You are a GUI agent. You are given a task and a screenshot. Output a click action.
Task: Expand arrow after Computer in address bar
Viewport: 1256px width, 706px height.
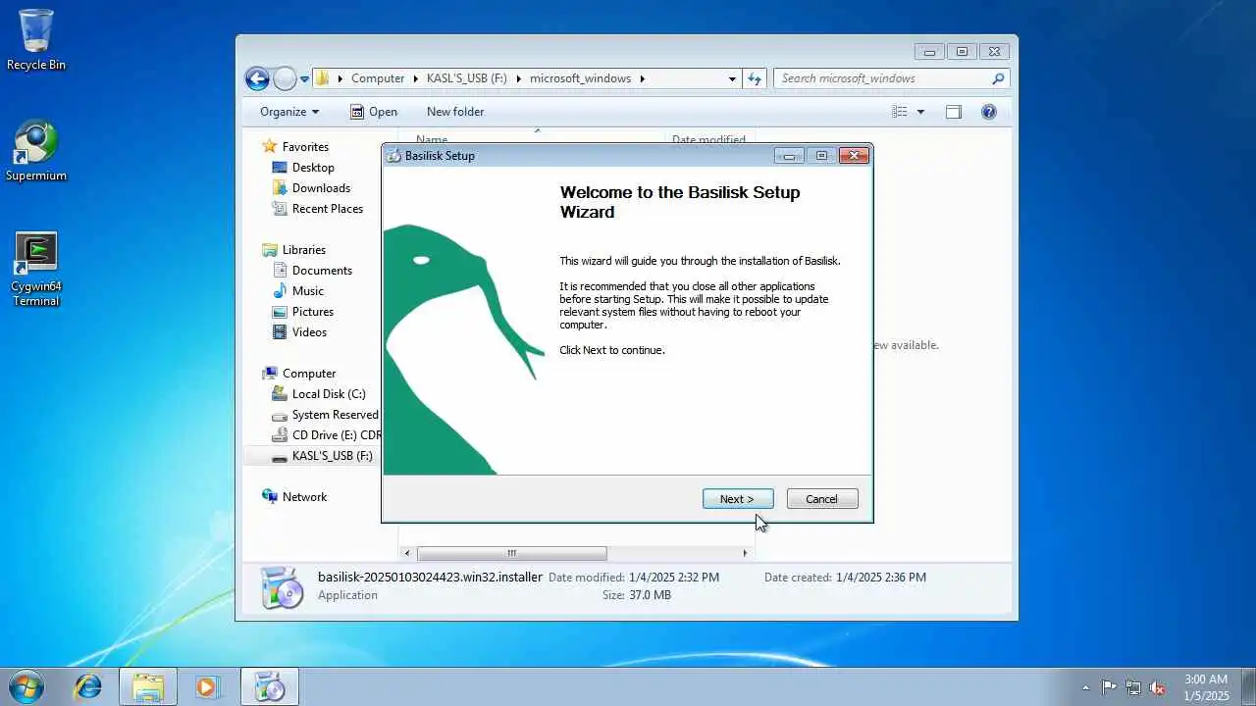click(415, 78)
